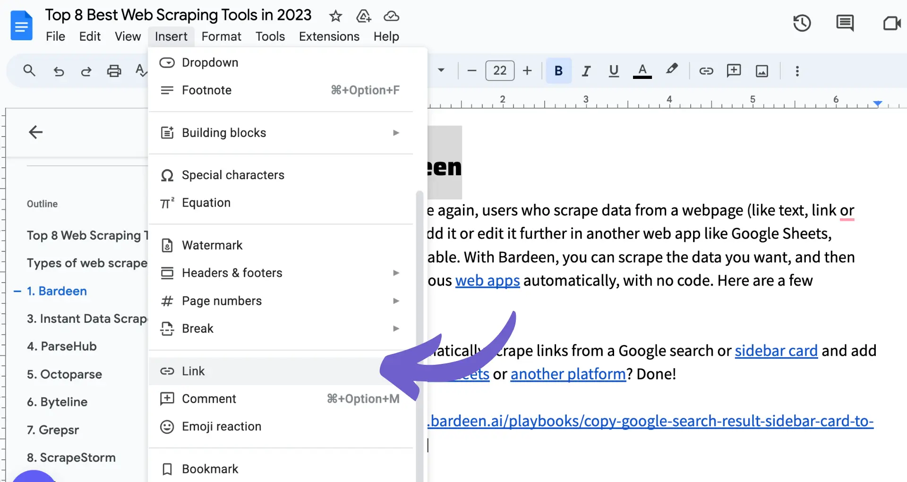Print the document
This screenshot has width=907, height=482.
(114, 71)
